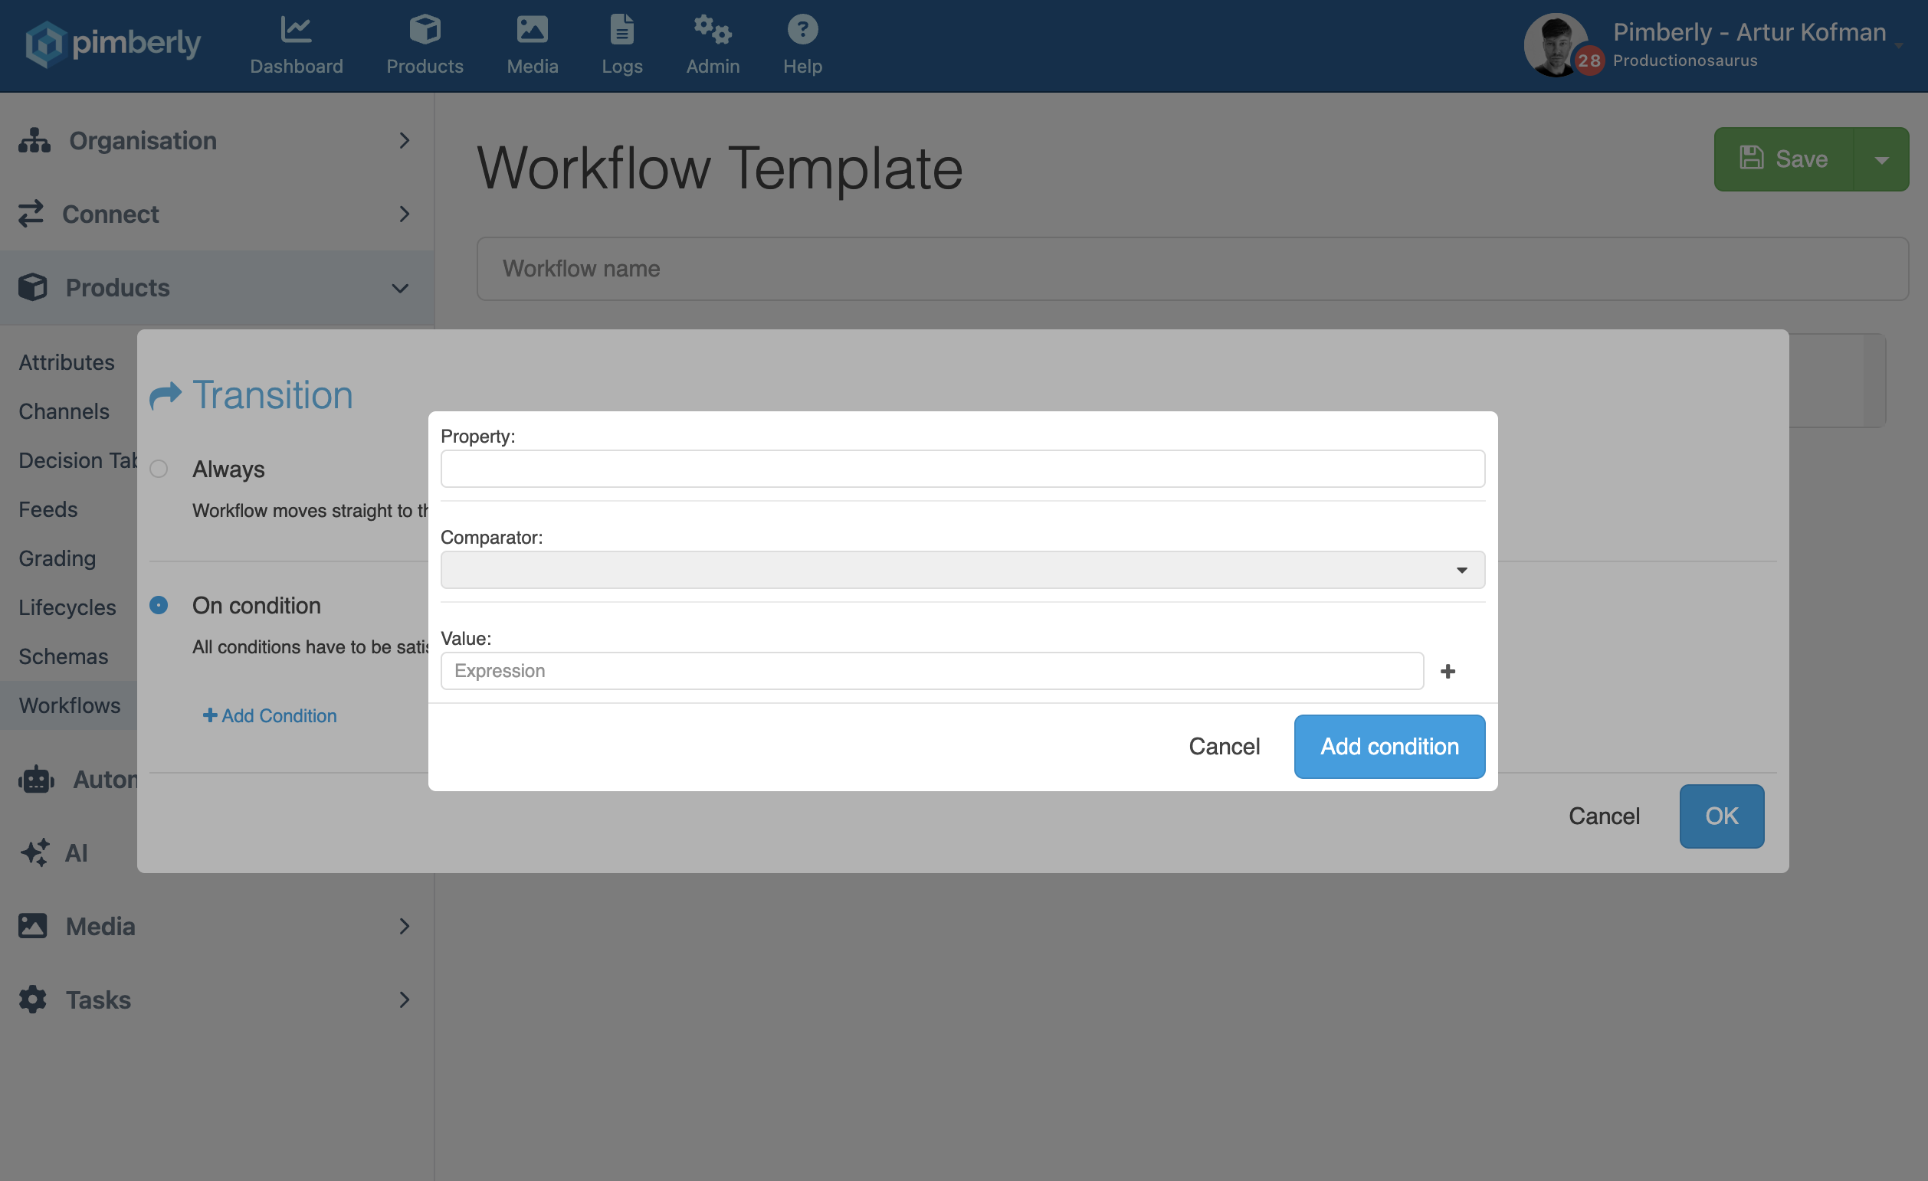Open the Comparator dropdown
The height and width of the screenshot is (1181, 1928).
click(962, 570)
